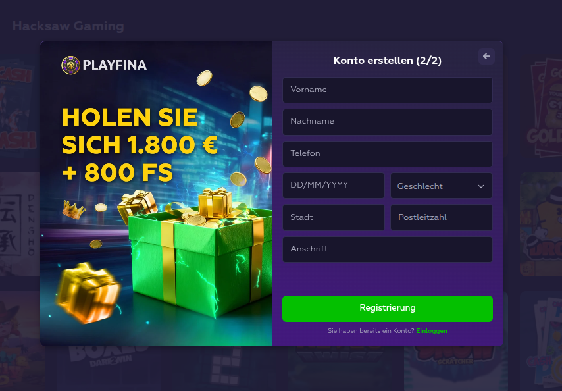The image size is (562, 391).
Task: Click into the Telefon field
Action: tap(388, 154)
